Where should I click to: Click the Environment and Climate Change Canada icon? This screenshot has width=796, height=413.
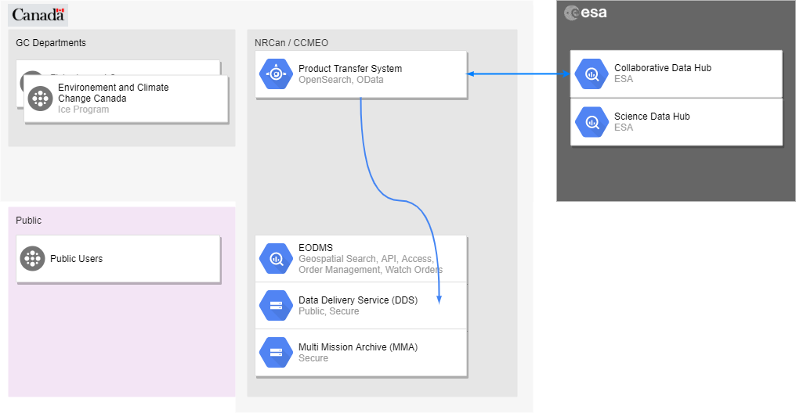tap(41, 99)
